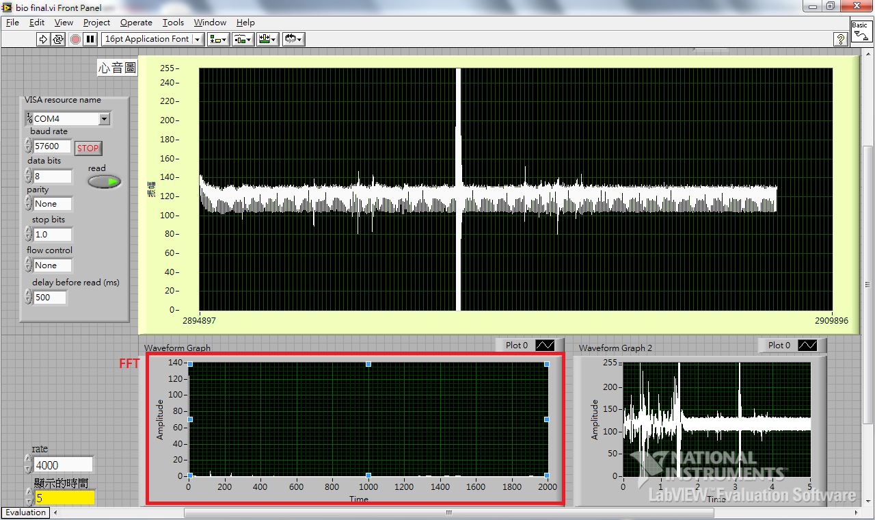This screenshot has width=875, height=520.
Task: Click the Plot 0 legend icon for Waveform Graph
Action: 545,346
